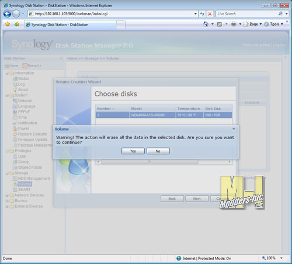Collapse the Privileges tree folder

[7, 151]
